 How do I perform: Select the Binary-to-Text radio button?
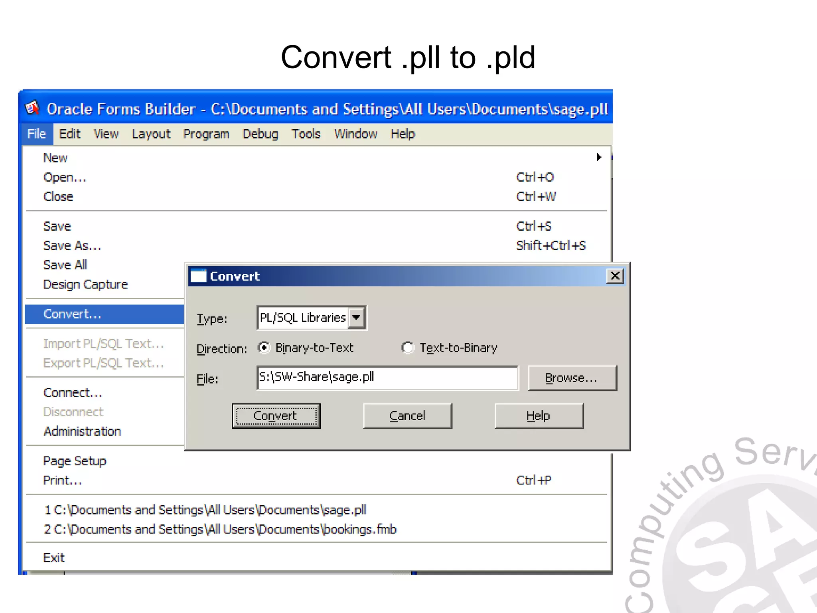click(x=264, y=348)
